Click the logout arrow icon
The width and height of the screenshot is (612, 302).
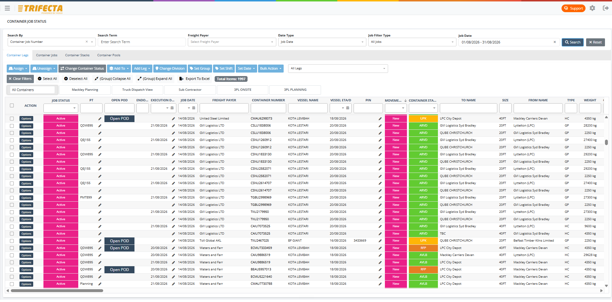pos(605,8)
